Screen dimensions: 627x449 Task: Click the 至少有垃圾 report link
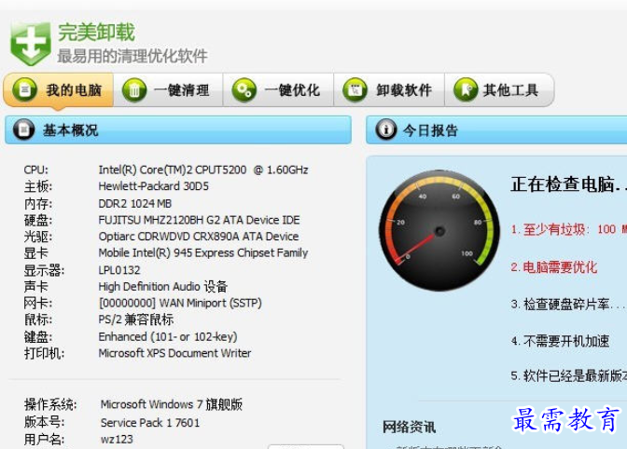tap(568, 229)
